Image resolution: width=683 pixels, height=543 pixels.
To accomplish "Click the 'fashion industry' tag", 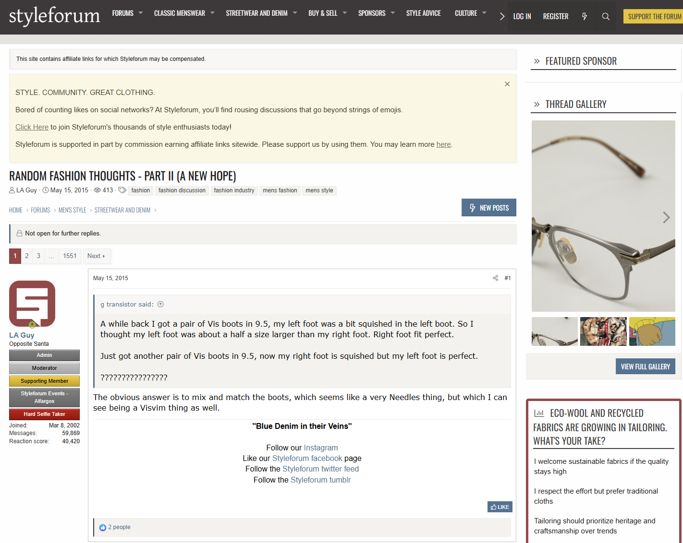I will (x=234, y=190).
